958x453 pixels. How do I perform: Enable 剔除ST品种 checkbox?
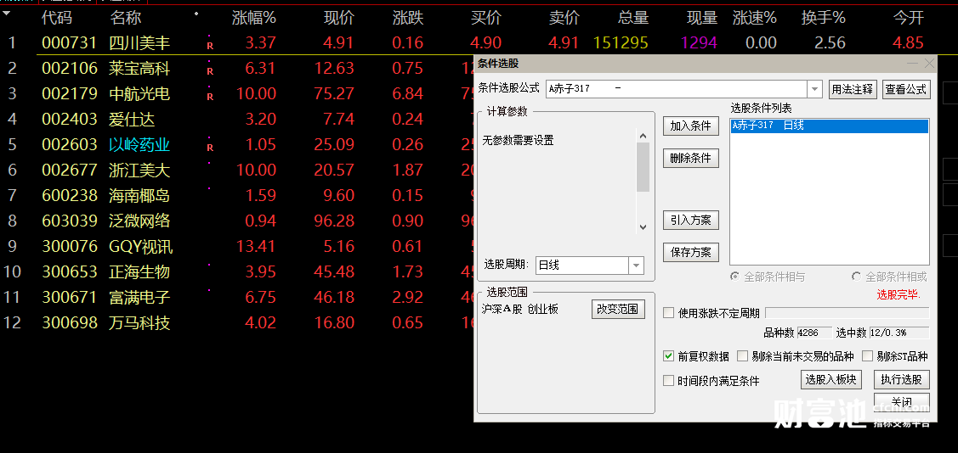pos(867,356)
